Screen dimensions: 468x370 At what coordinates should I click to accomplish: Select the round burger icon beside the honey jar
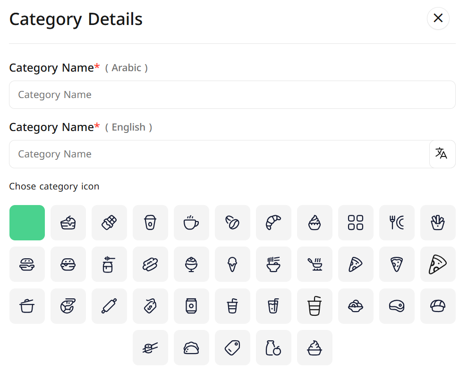[68, 264]
